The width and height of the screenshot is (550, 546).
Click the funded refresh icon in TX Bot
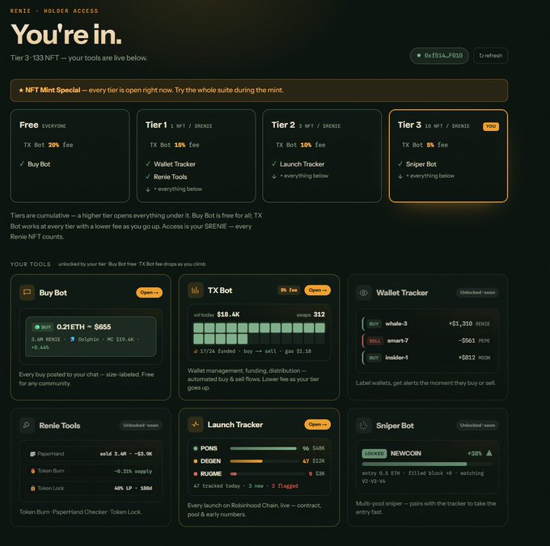pos(196,351)
